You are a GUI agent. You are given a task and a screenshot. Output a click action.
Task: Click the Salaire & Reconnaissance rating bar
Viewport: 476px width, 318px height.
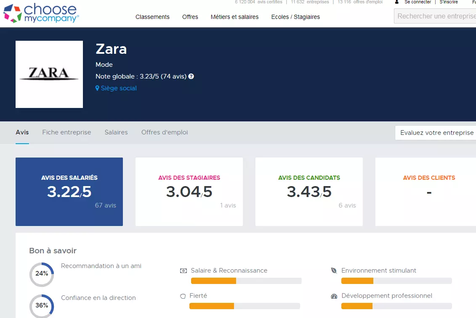[x=246, y=281]
